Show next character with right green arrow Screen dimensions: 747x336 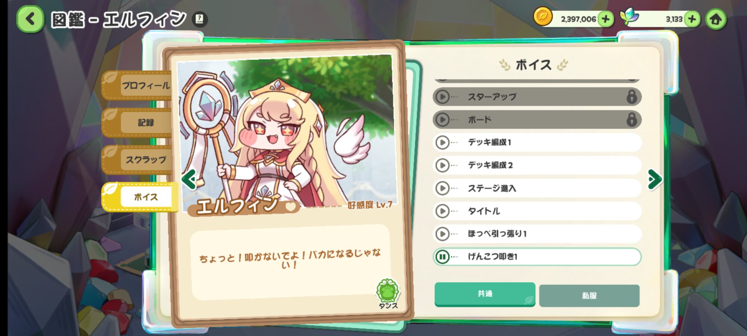point(655,180)
